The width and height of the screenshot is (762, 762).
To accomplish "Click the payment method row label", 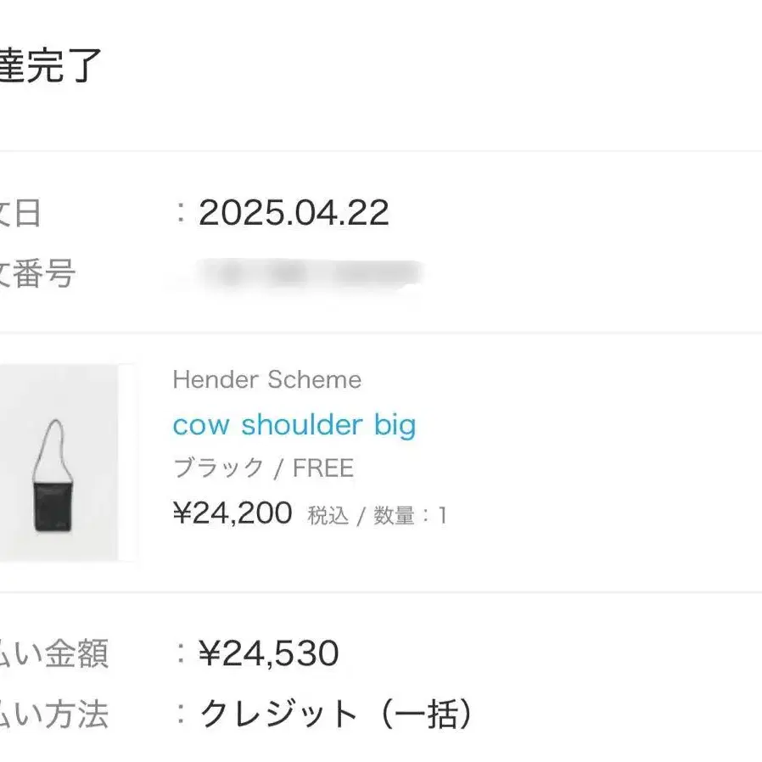I will [53, 714].
